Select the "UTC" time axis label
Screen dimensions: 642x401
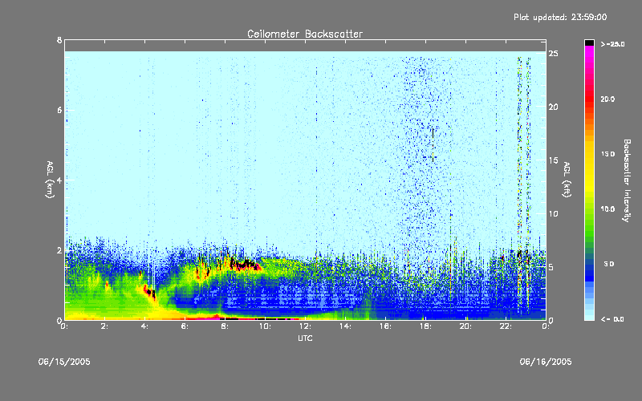coord(305,338)
